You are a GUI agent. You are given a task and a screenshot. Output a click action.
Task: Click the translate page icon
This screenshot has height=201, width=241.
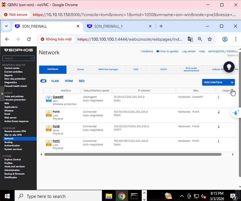coord(190,39)
